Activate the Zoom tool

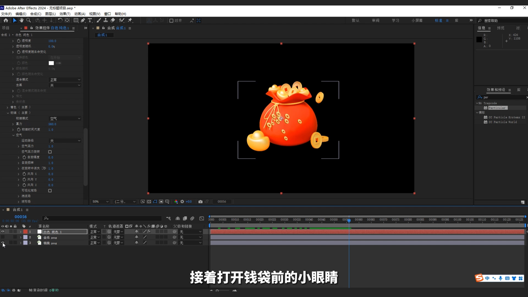tap(29, 20)
